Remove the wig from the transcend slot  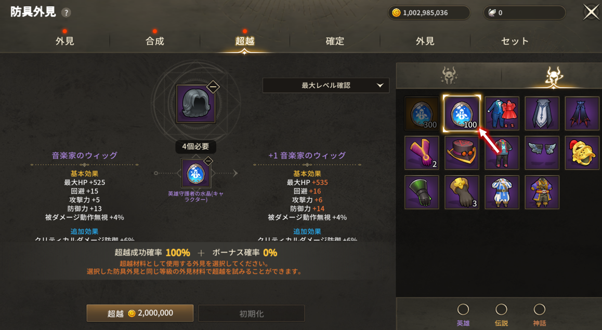213,87
